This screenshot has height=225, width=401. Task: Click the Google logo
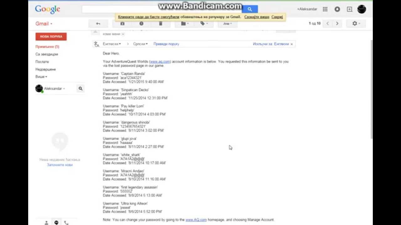47,9
